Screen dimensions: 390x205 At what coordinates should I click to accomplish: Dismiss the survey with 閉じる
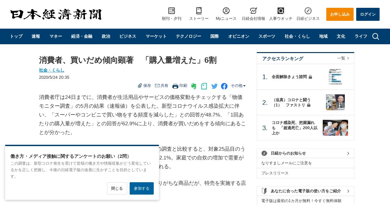(117, 188)
